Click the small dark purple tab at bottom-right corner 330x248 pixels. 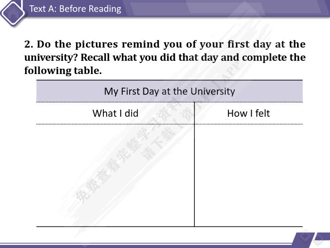click(323, 236)
